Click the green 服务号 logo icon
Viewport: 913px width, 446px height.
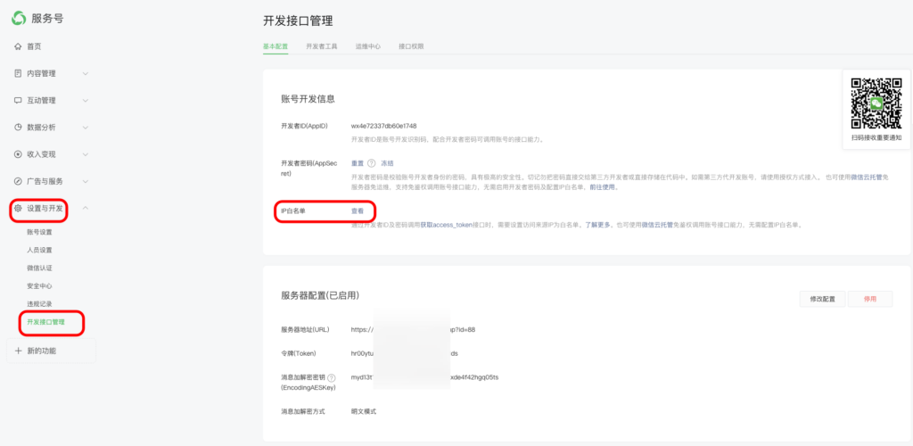pos(19,18)
